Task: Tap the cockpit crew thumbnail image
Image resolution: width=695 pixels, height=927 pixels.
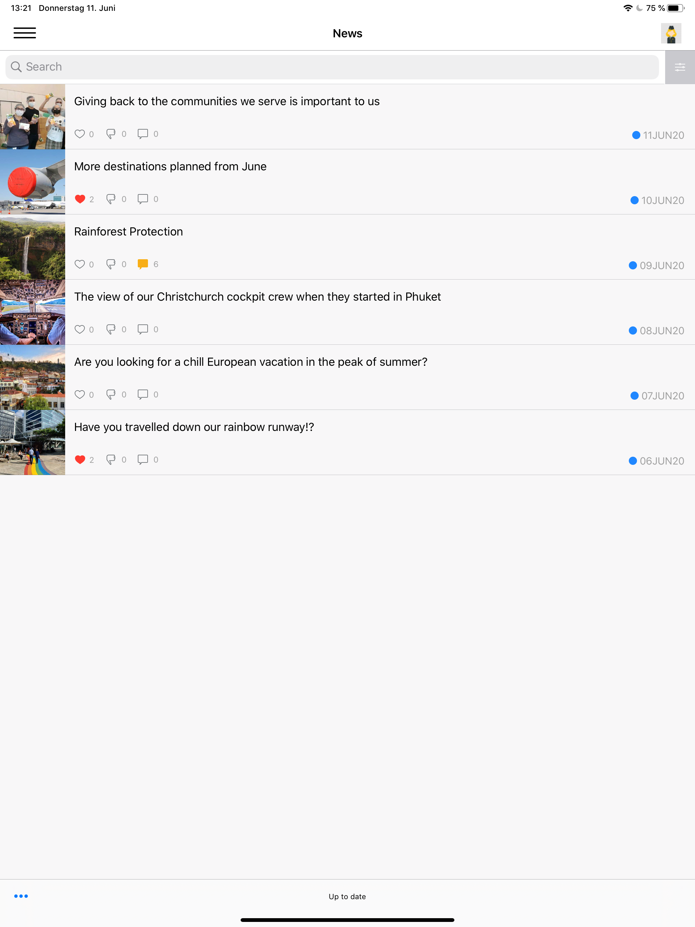Action: (32, 312)
